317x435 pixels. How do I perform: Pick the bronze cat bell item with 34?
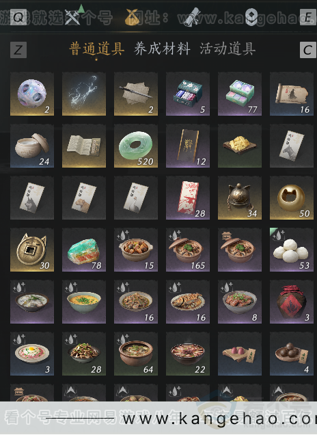tap(240, 198)
